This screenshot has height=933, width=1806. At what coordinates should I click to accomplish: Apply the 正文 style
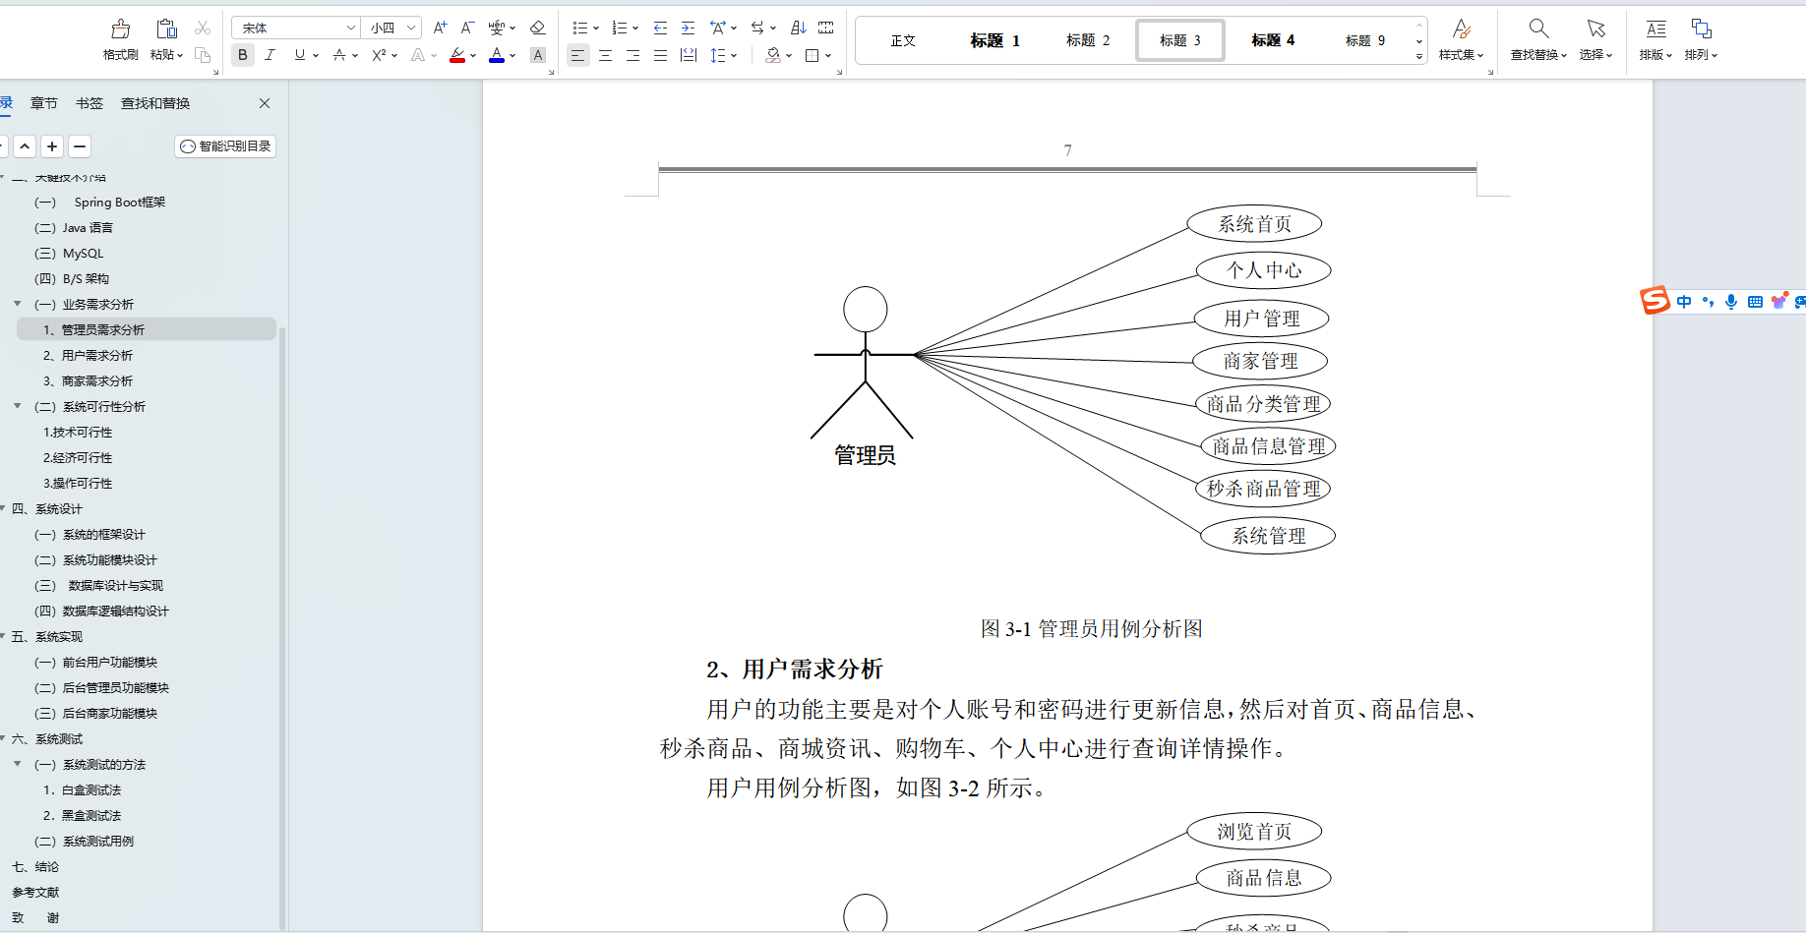[903, 40]
